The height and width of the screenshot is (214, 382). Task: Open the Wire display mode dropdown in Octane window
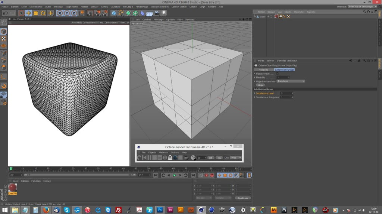coord(237,157)
